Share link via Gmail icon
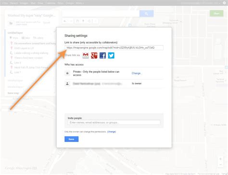228x175 pixels. click(86, 55)
